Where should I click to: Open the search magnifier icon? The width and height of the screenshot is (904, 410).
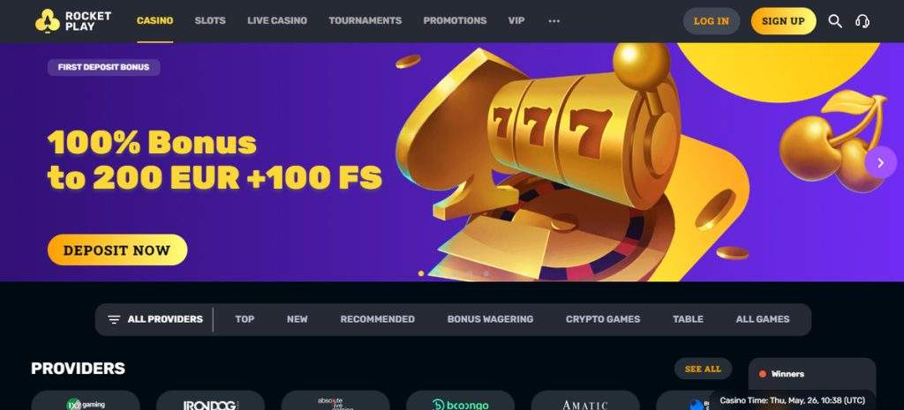pos(835,21)
